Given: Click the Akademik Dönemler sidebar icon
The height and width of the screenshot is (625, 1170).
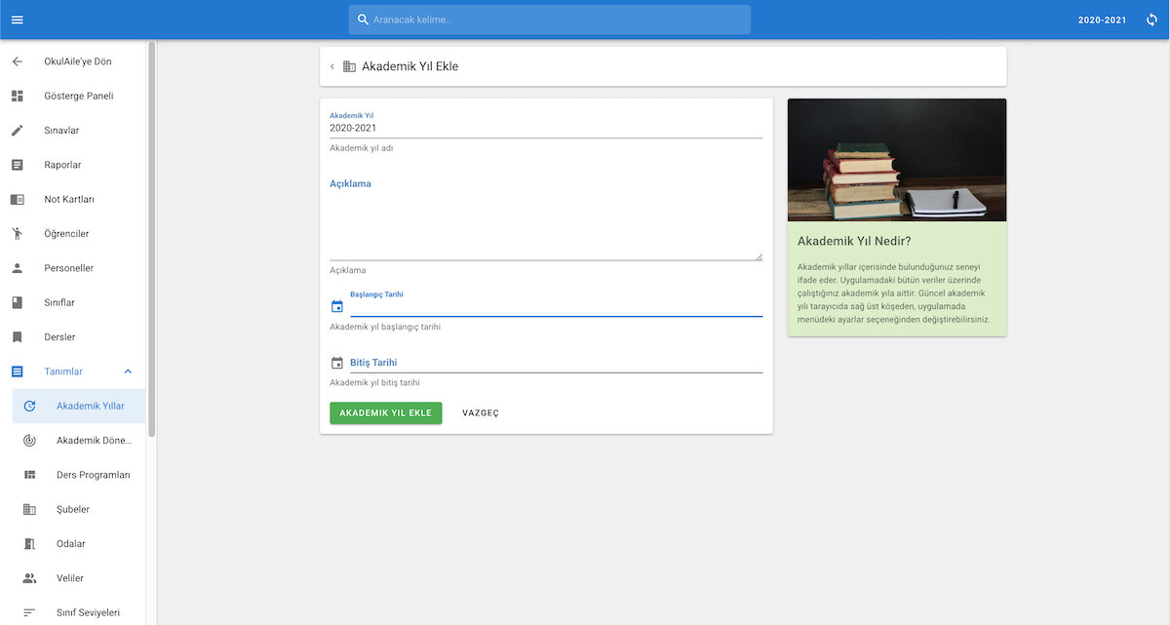Looking at the screenshot, I should 29,441.
